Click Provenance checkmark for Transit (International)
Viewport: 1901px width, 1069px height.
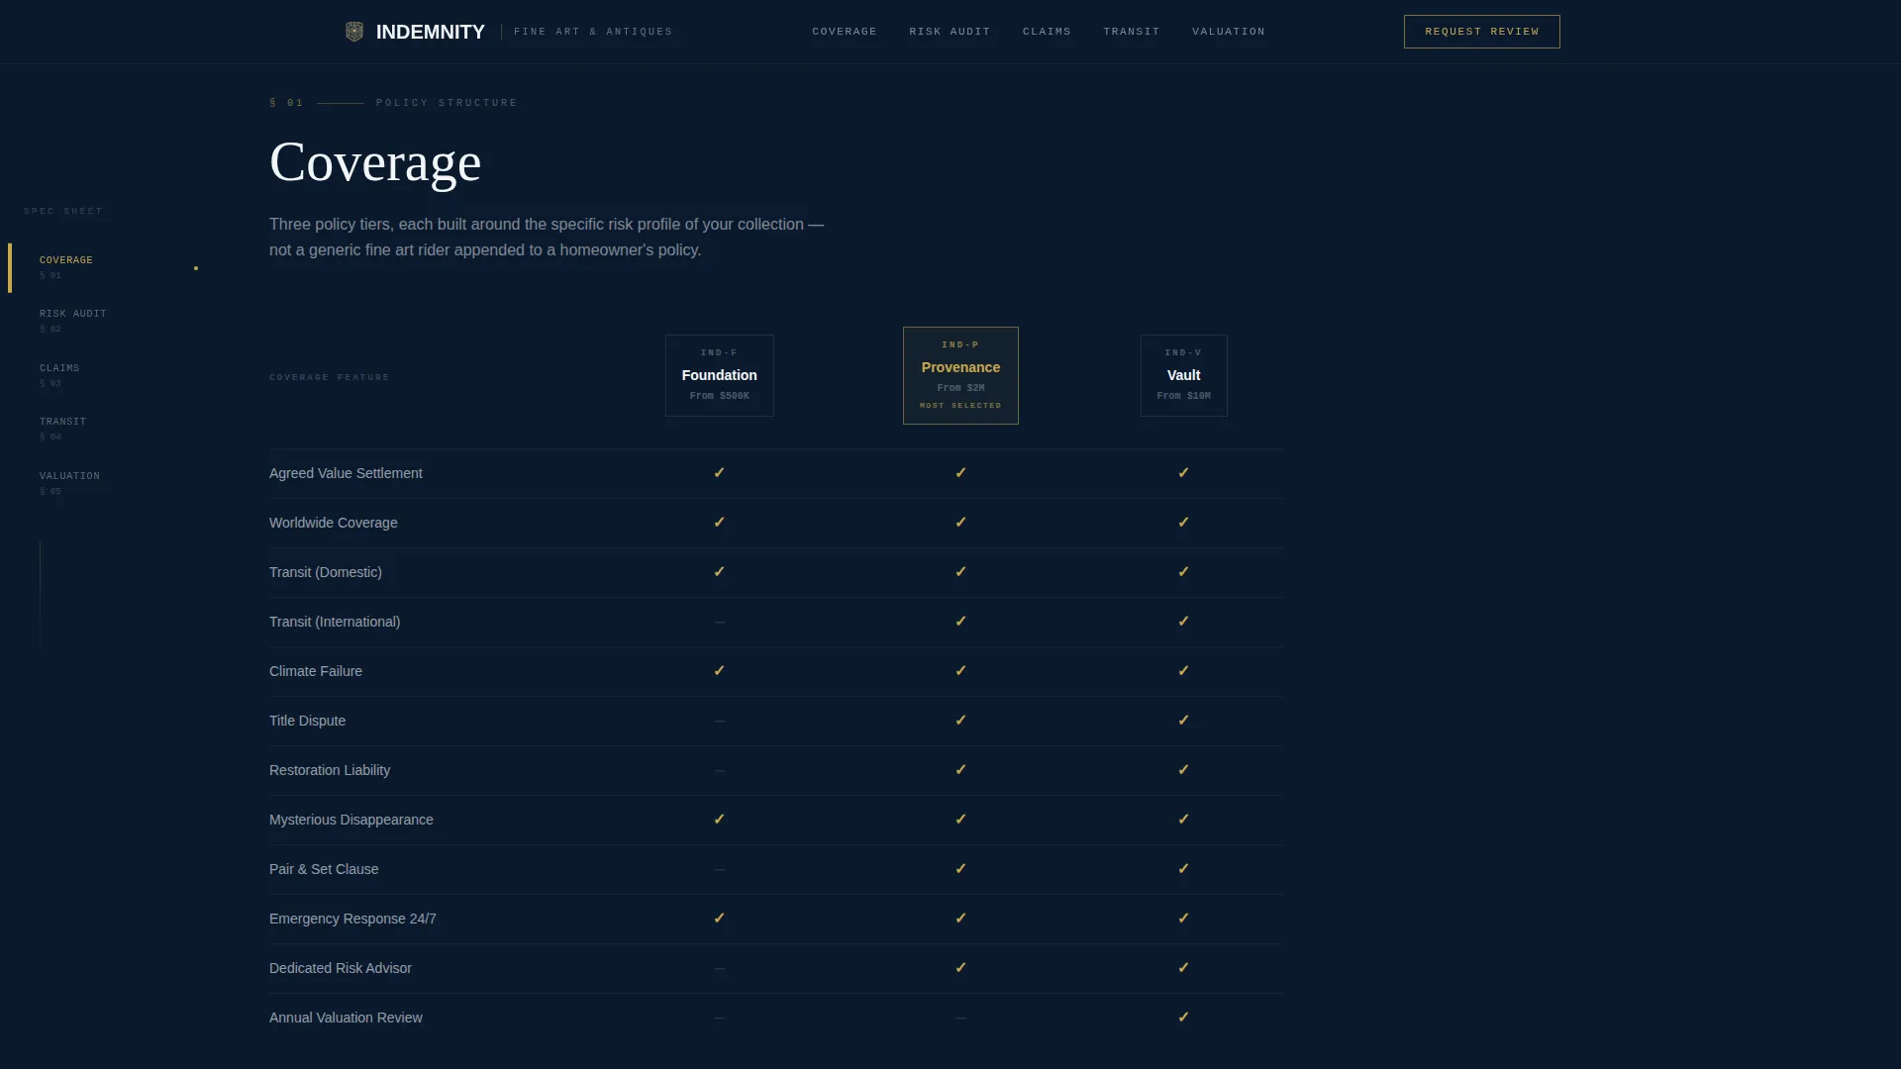pyautogui.click(x=960, y=622)
